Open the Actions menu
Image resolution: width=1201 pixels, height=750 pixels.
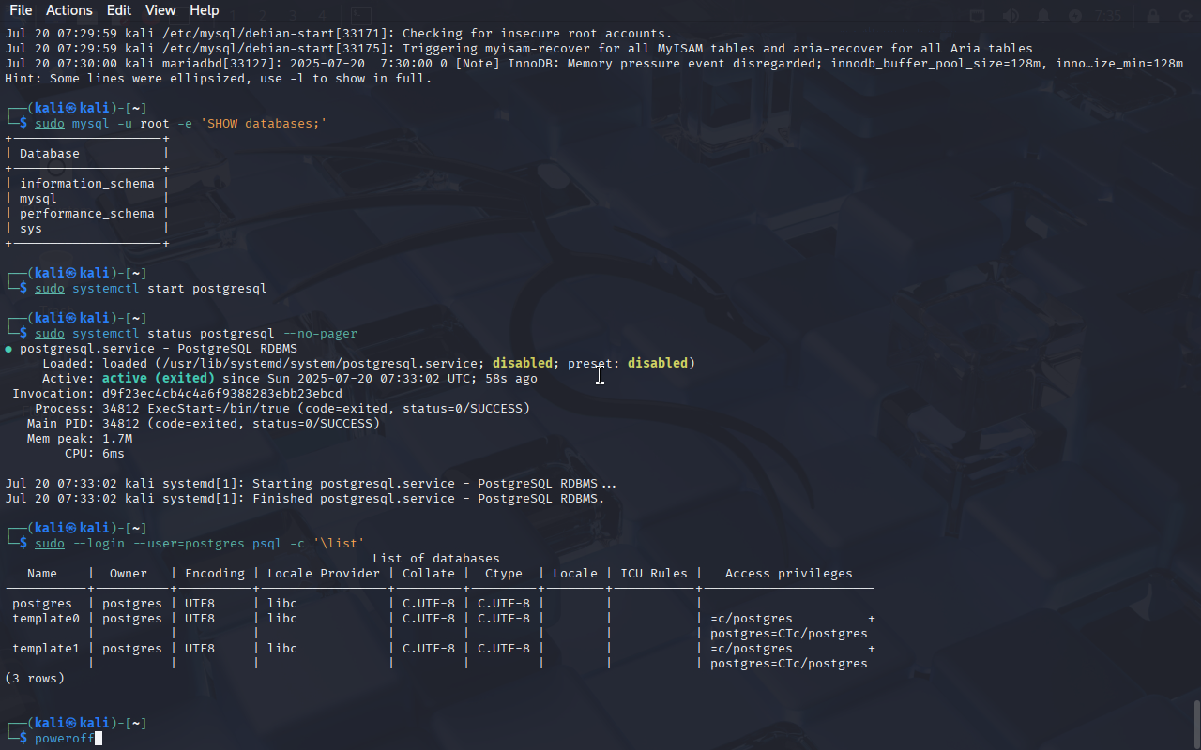click(x=69, y=10)
